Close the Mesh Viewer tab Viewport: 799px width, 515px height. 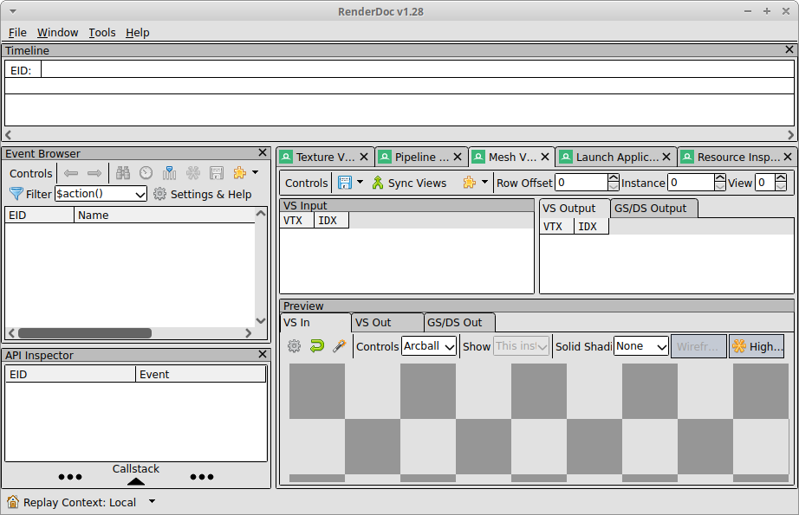click(545, 157)
